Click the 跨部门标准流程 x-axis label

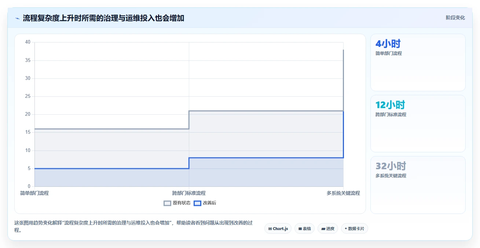189,193
